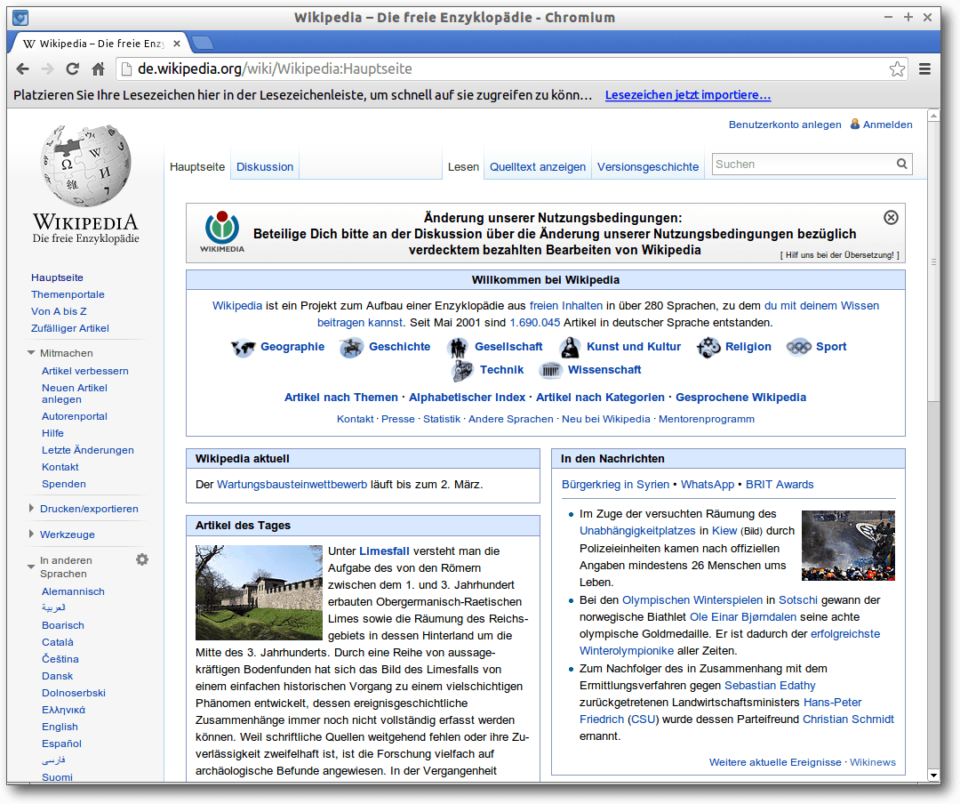This screenshot has width=960, height=804.
Task: Select the Wikipedia browser tab
Action: point(101,44)
